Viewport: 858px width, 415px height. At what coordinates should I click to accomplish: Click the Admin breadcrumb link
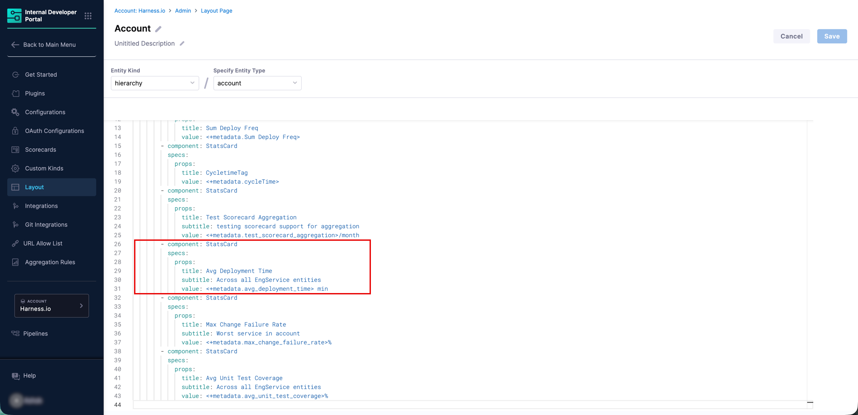(183, 11)
